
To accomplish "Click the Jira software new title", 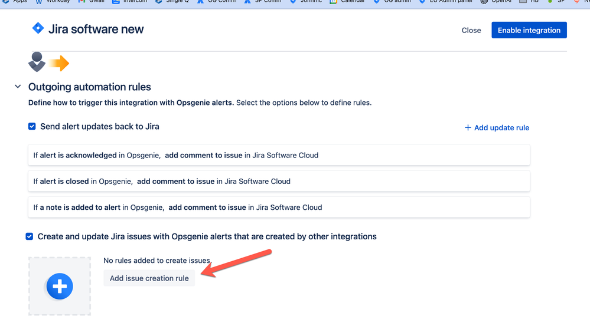I will (x=96, y=29).
